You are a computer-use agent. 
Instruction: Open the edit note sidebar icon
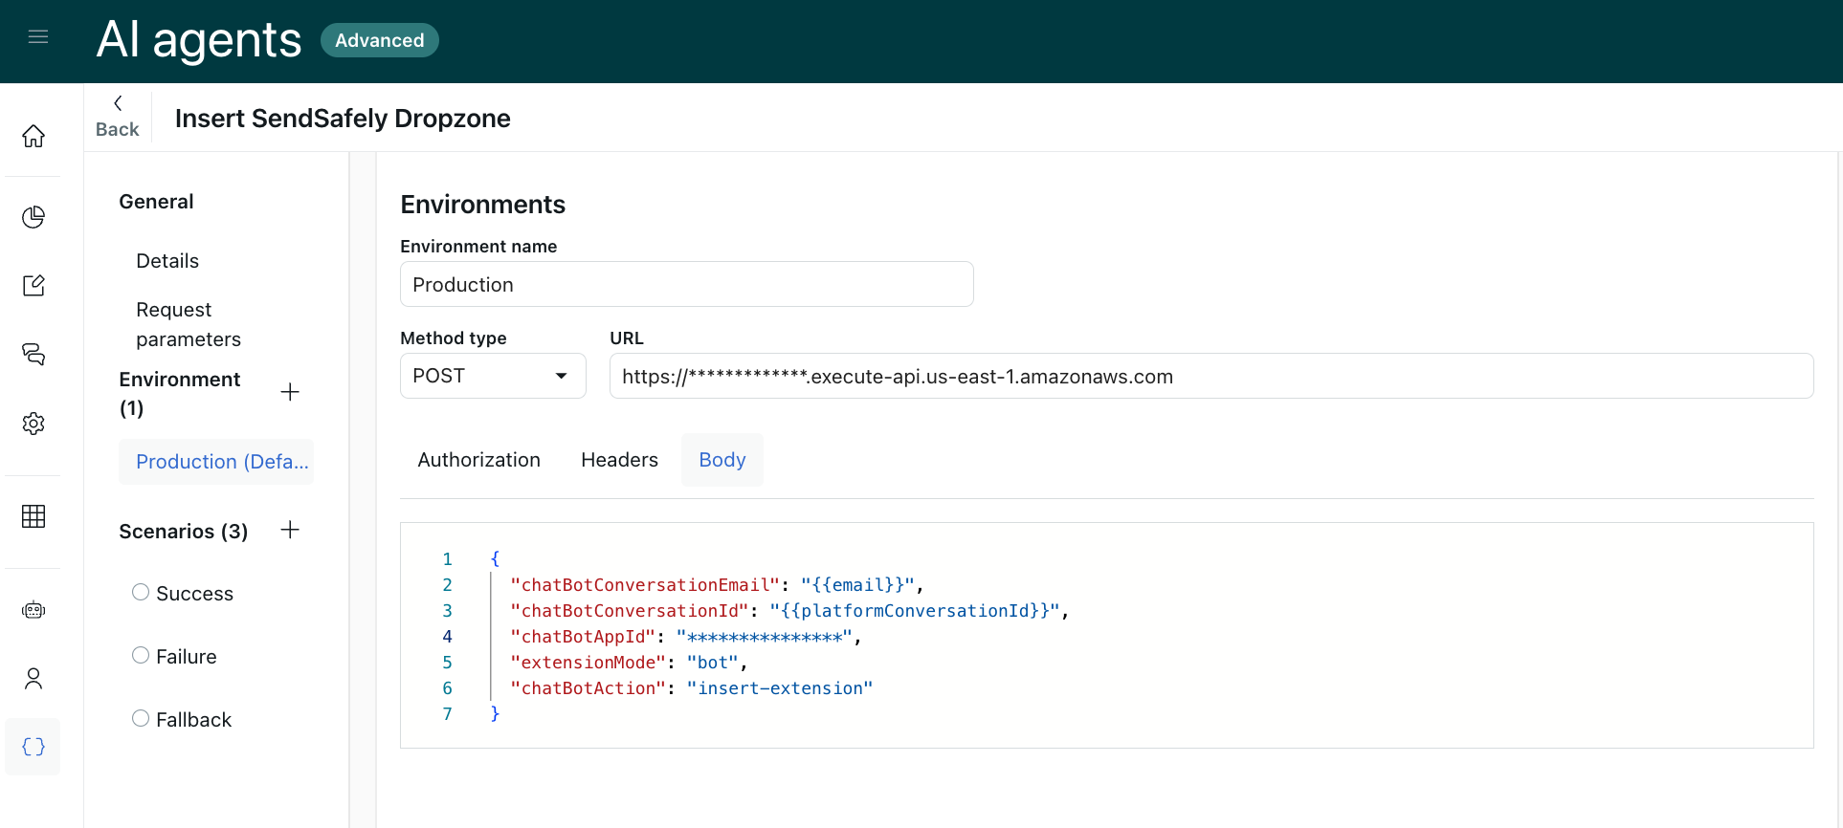pyautogui.click(x=33, y=286)
